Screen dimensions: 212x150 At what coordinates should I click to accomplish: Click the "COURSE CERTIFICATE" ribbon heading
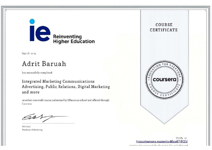[x=164, y=27]
